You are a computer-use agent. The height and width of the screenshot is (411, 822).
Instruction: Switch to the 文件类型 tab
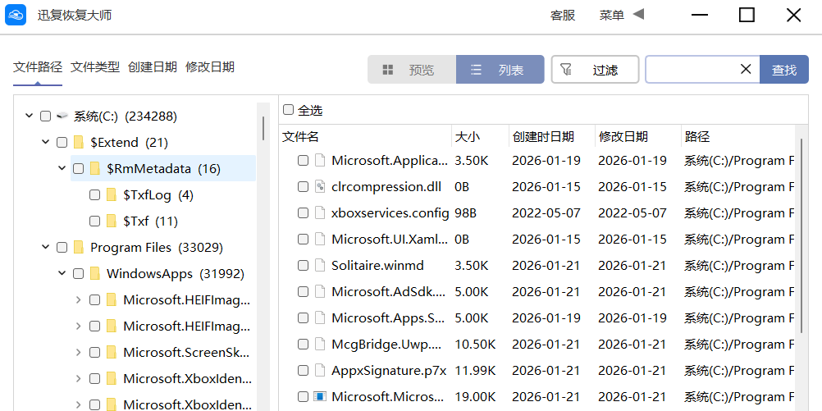click(95, 67)
